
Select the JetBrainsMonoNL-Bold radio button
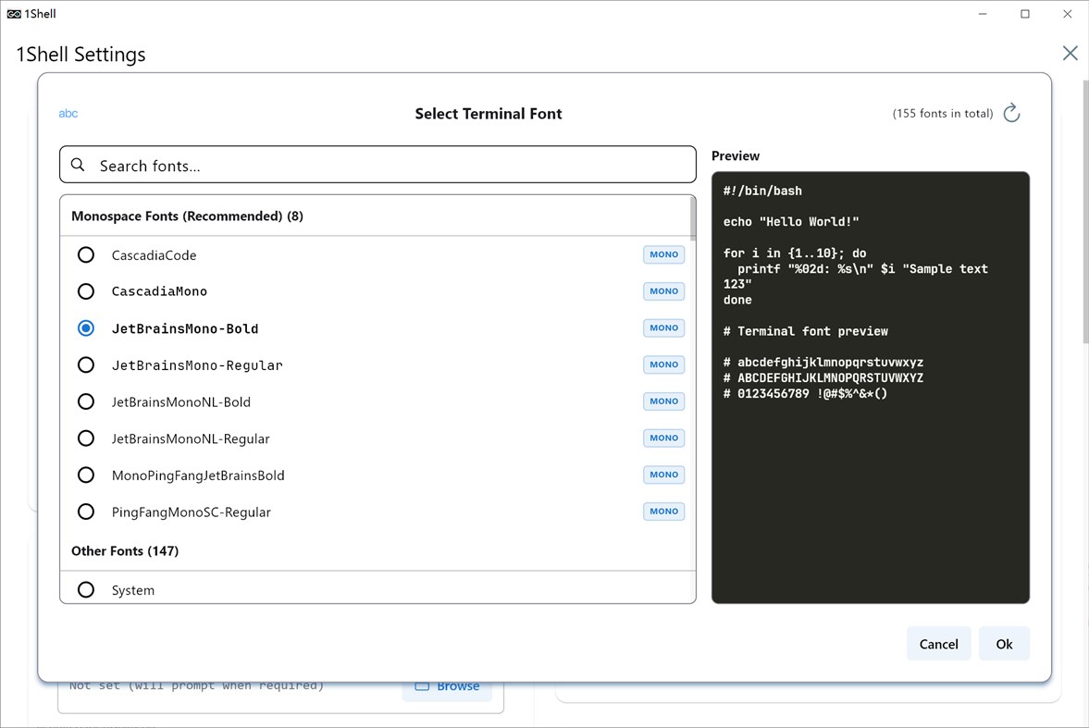[x=86, y=401]
